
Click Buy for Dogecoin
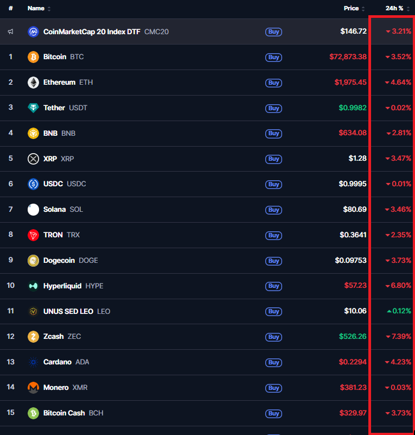click(274, 261)
